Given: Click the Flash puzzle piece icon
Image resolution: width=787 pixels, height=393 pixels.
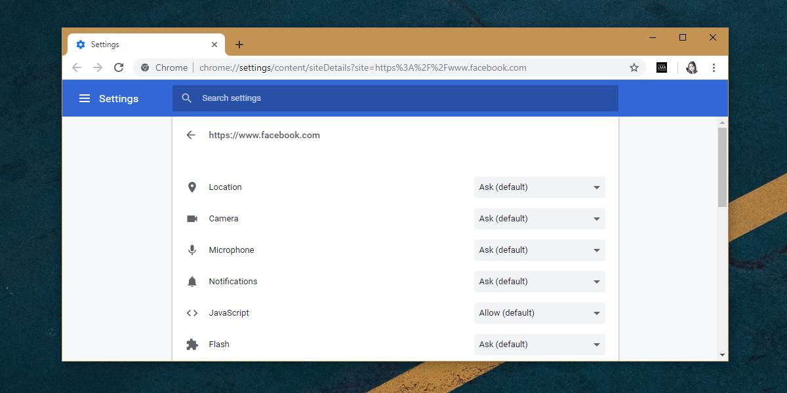Looking at the screenshot, I should pyautogui.click(x=192, y=345).
